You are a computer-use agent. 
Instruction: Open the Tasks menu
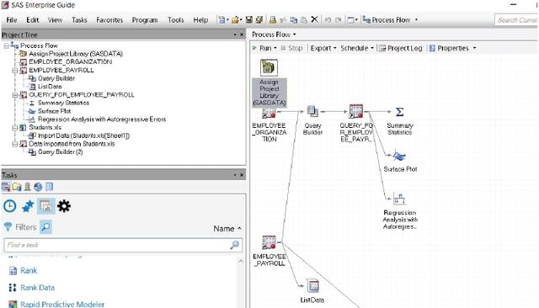[79, 20]
